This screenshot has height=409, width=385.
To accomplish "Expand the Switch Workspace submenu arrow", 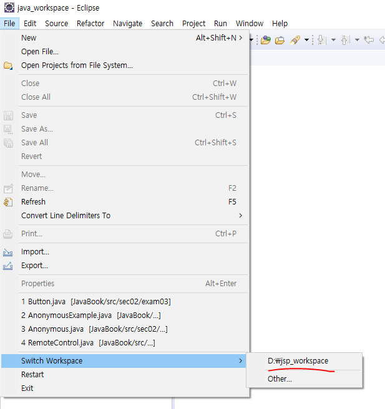I will 240,361.
